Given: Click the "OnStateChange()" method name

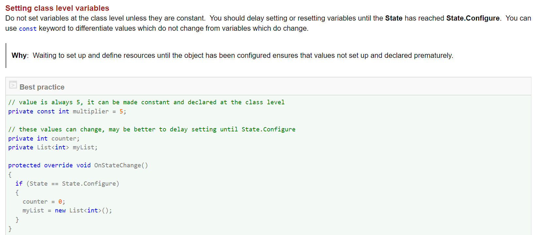Looking at the screenshot, I should (x=121, y=165).
